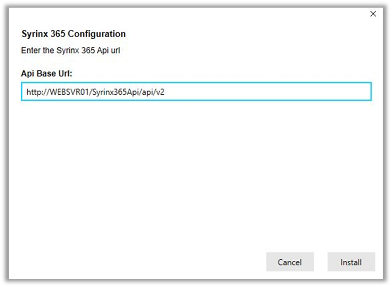Click the bold dialog title text
The height and width of the screenshot is (287, 392).
click(73, 34)
